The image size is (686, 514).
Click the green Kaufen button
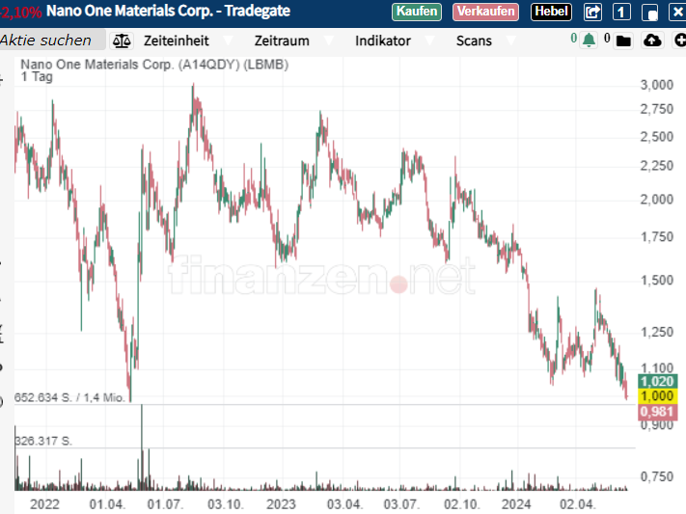pos(417,12)
